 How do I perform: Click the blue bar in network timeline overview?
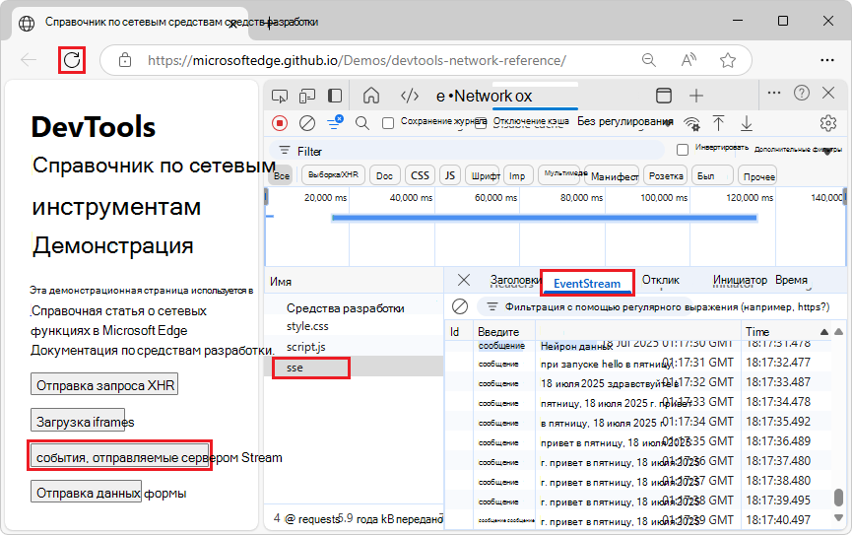coord(544,218)
